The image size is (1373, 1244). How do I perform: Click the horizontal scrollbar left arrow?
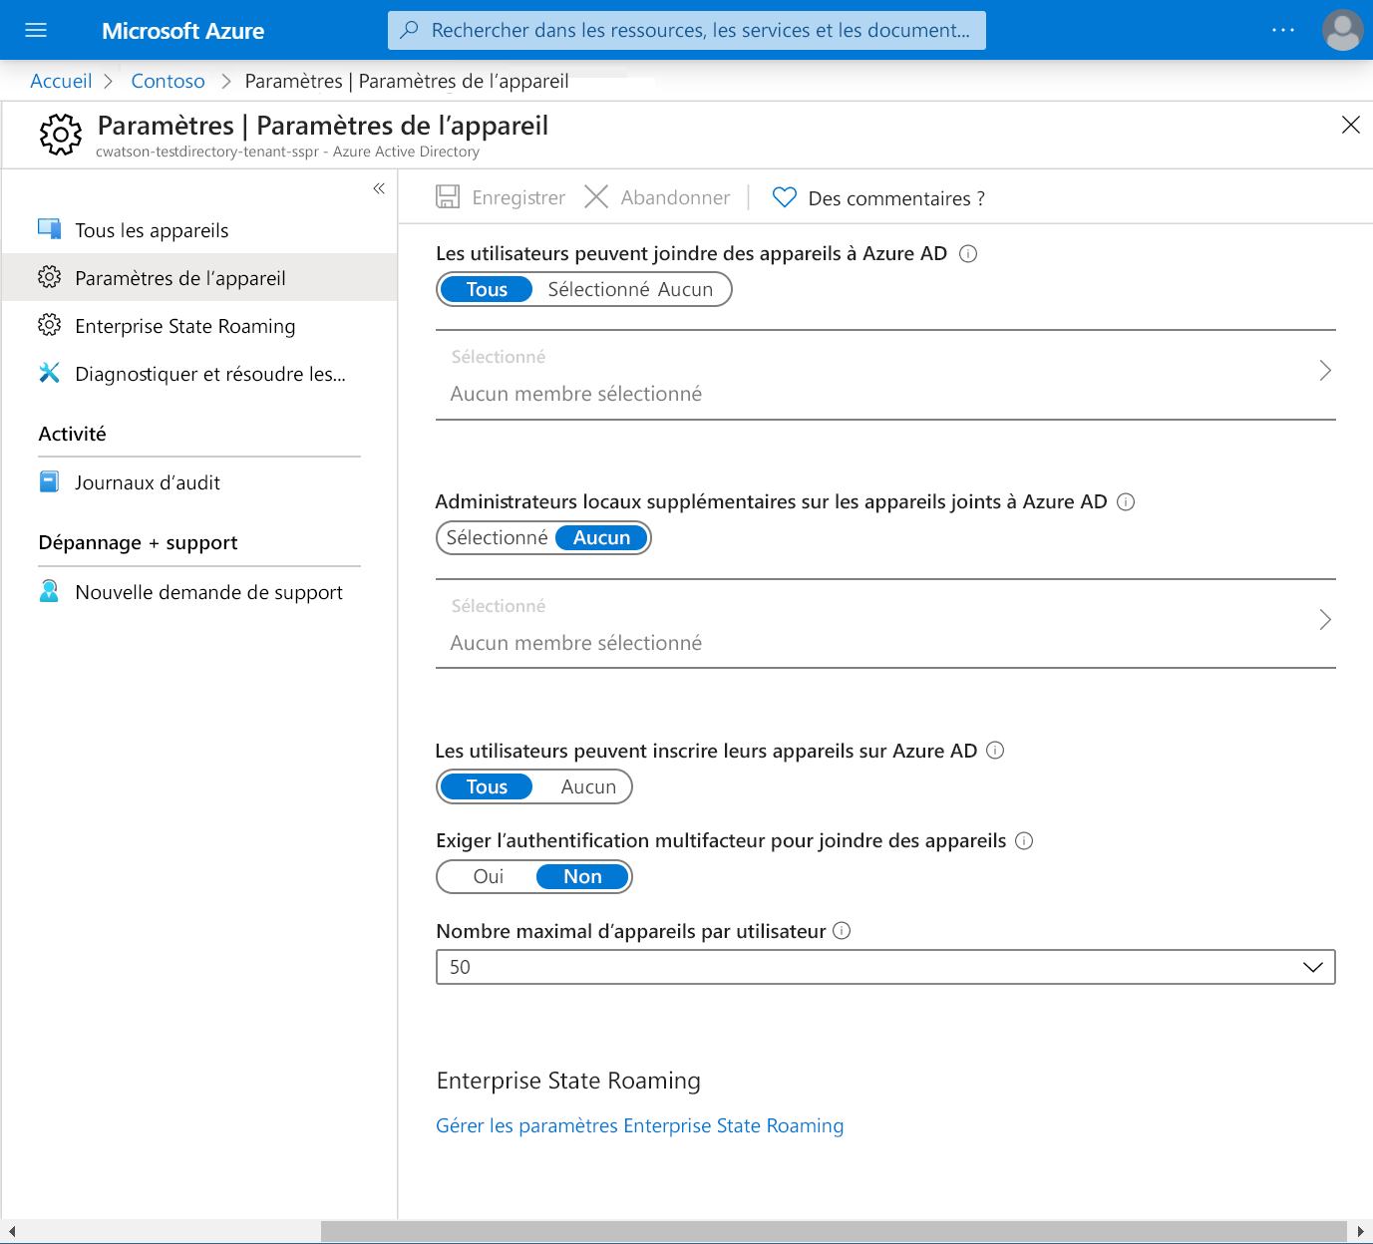pos(11,1231)
